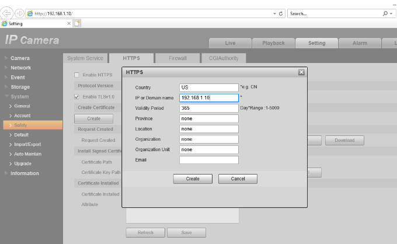Close the HTTPS dialog with X

pyautogui.click(x=301, y=72)
